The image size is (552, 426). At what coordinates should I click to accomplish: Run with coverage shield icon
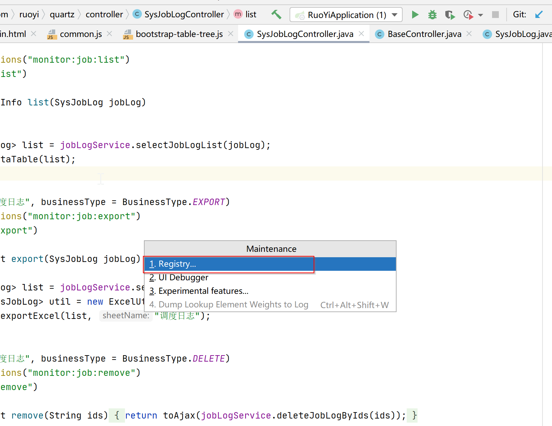pos(450,15)
